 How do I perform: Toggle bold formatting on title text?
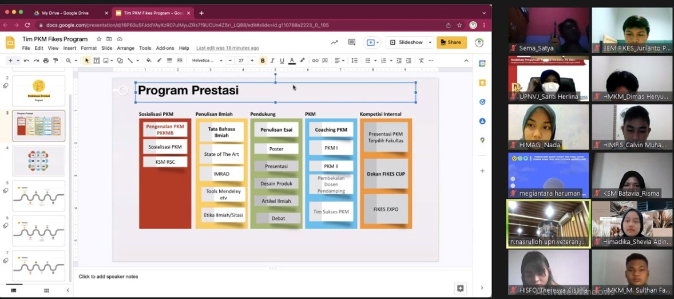click(263, 61)
